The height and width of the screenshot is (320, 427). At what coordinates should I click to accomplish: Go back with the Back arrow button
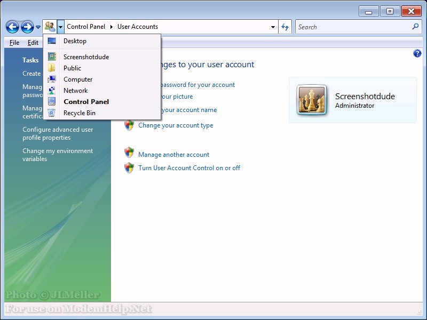coord(12,27)
